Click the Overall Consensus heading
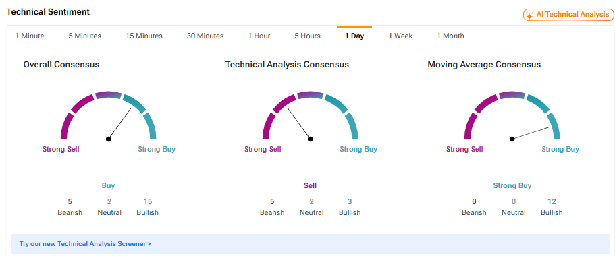 pyautogui.click(x=61, y=65)
